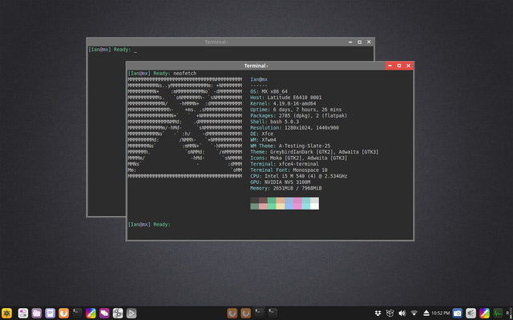The image size is (513, 320).
Task: Open the yellow application menu launcher
Action: pos(6,314)
